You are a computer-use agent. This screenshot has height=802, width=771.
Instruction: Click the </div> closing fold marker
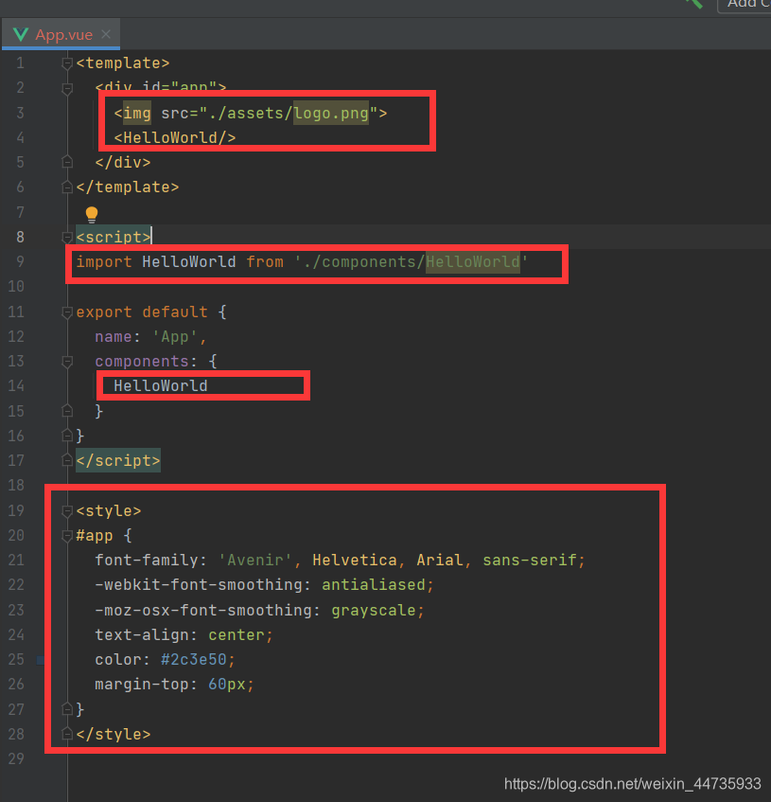[x=67, y=162]
